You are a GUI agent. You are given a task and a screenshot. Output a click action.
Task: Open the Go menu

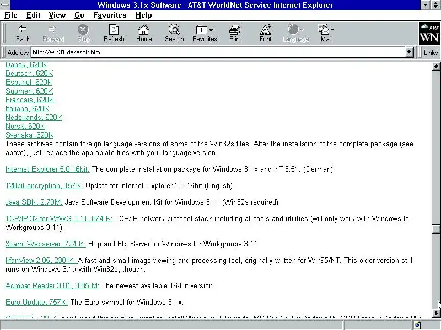(79, 15)
